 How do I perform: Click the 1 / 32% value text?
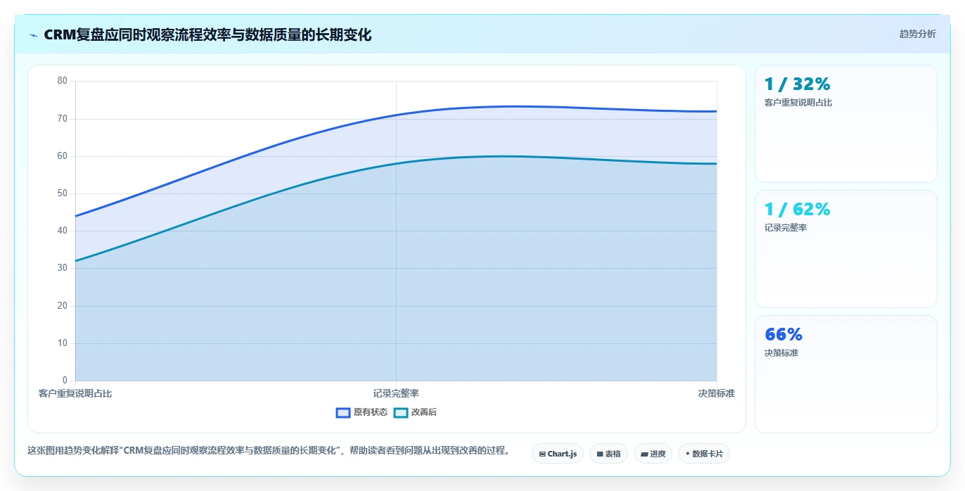coord(797,84)
